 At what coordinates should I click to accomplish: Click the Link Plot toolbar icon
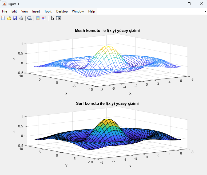coord(29,18)
